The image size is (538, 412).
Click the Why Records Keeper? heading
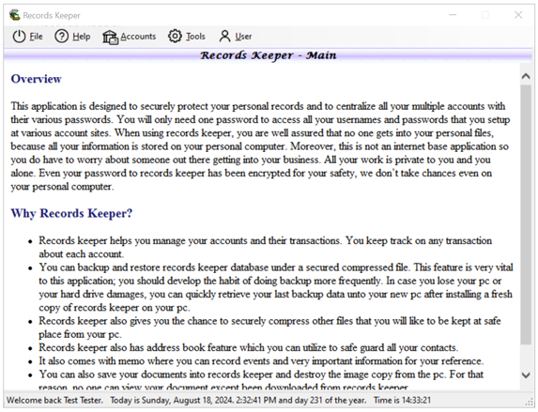point(71,213)
